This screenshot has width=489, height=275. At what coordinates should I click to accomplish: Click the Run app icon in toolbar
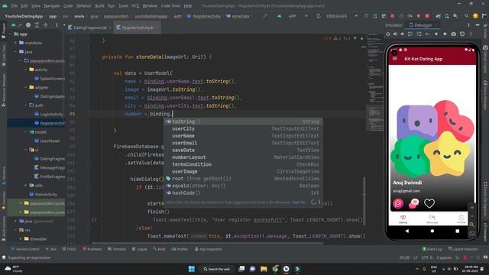click(366, 16)
